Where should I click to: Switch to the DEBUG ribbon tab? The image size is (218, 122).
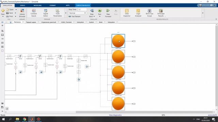(22, 5)
